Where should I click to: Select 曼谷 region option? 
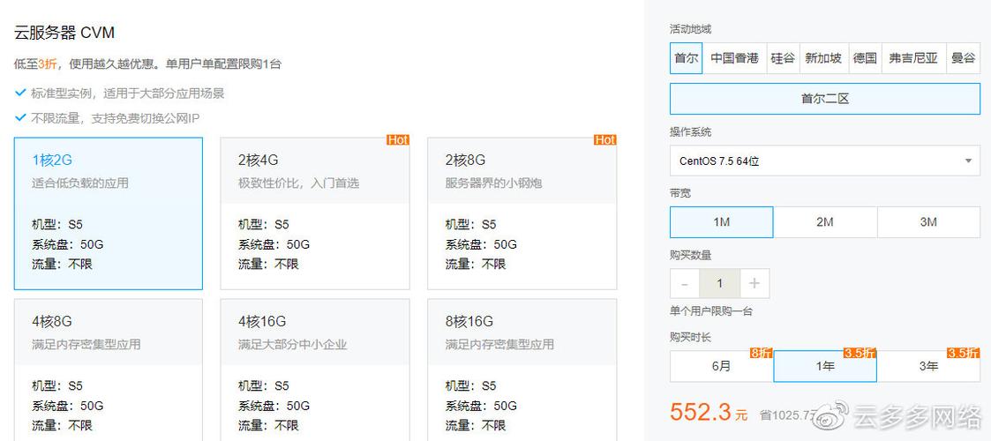click(x=963, y=58)
